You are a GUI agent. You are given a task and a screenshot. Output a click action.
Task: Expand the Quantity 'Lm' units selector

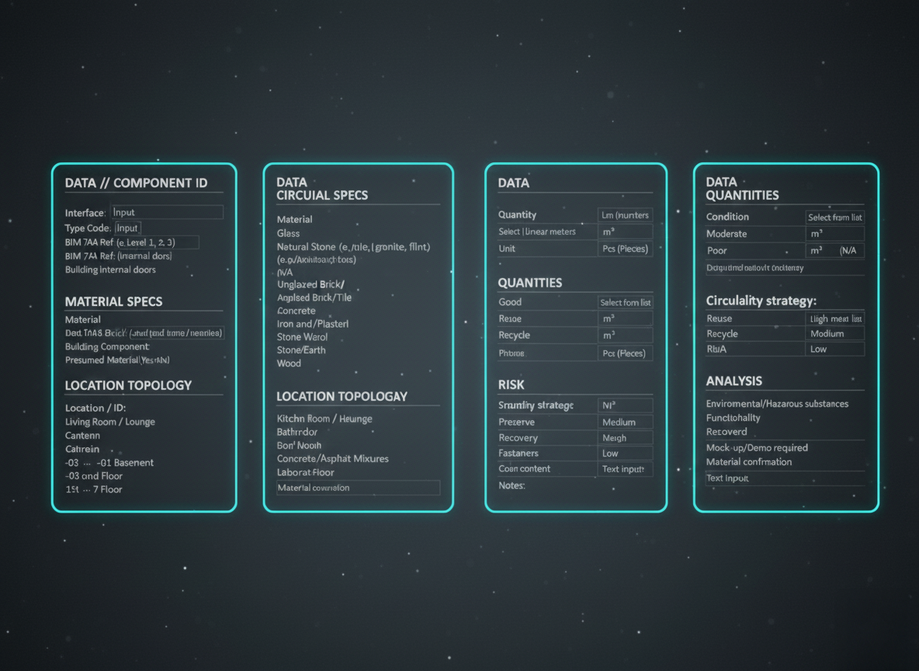626,214
